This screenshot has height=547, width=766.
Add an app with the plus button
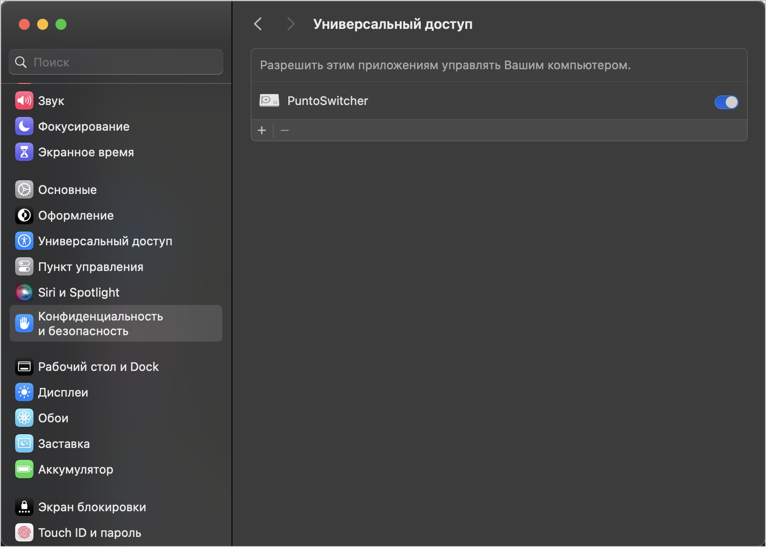(262, 130)
